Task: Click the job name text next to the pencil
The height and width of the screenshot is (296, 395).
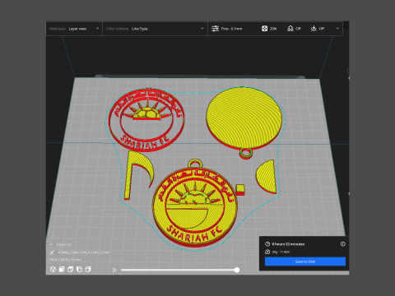Action: [x=84, y=252]
